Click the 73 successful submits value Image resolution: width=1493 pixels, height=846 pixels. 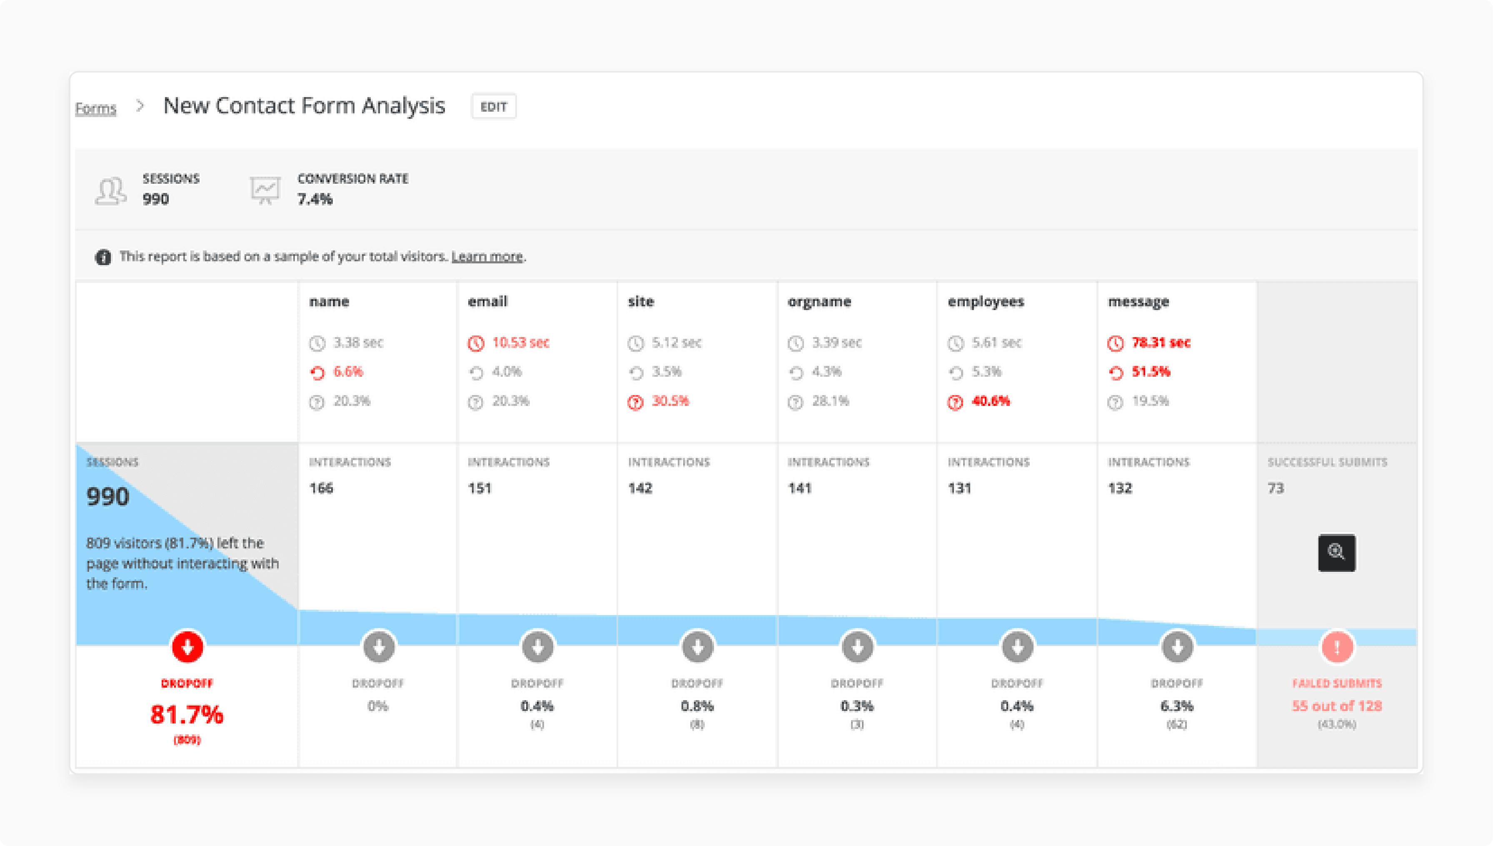pyautogui.click(x=1276, y=488)
